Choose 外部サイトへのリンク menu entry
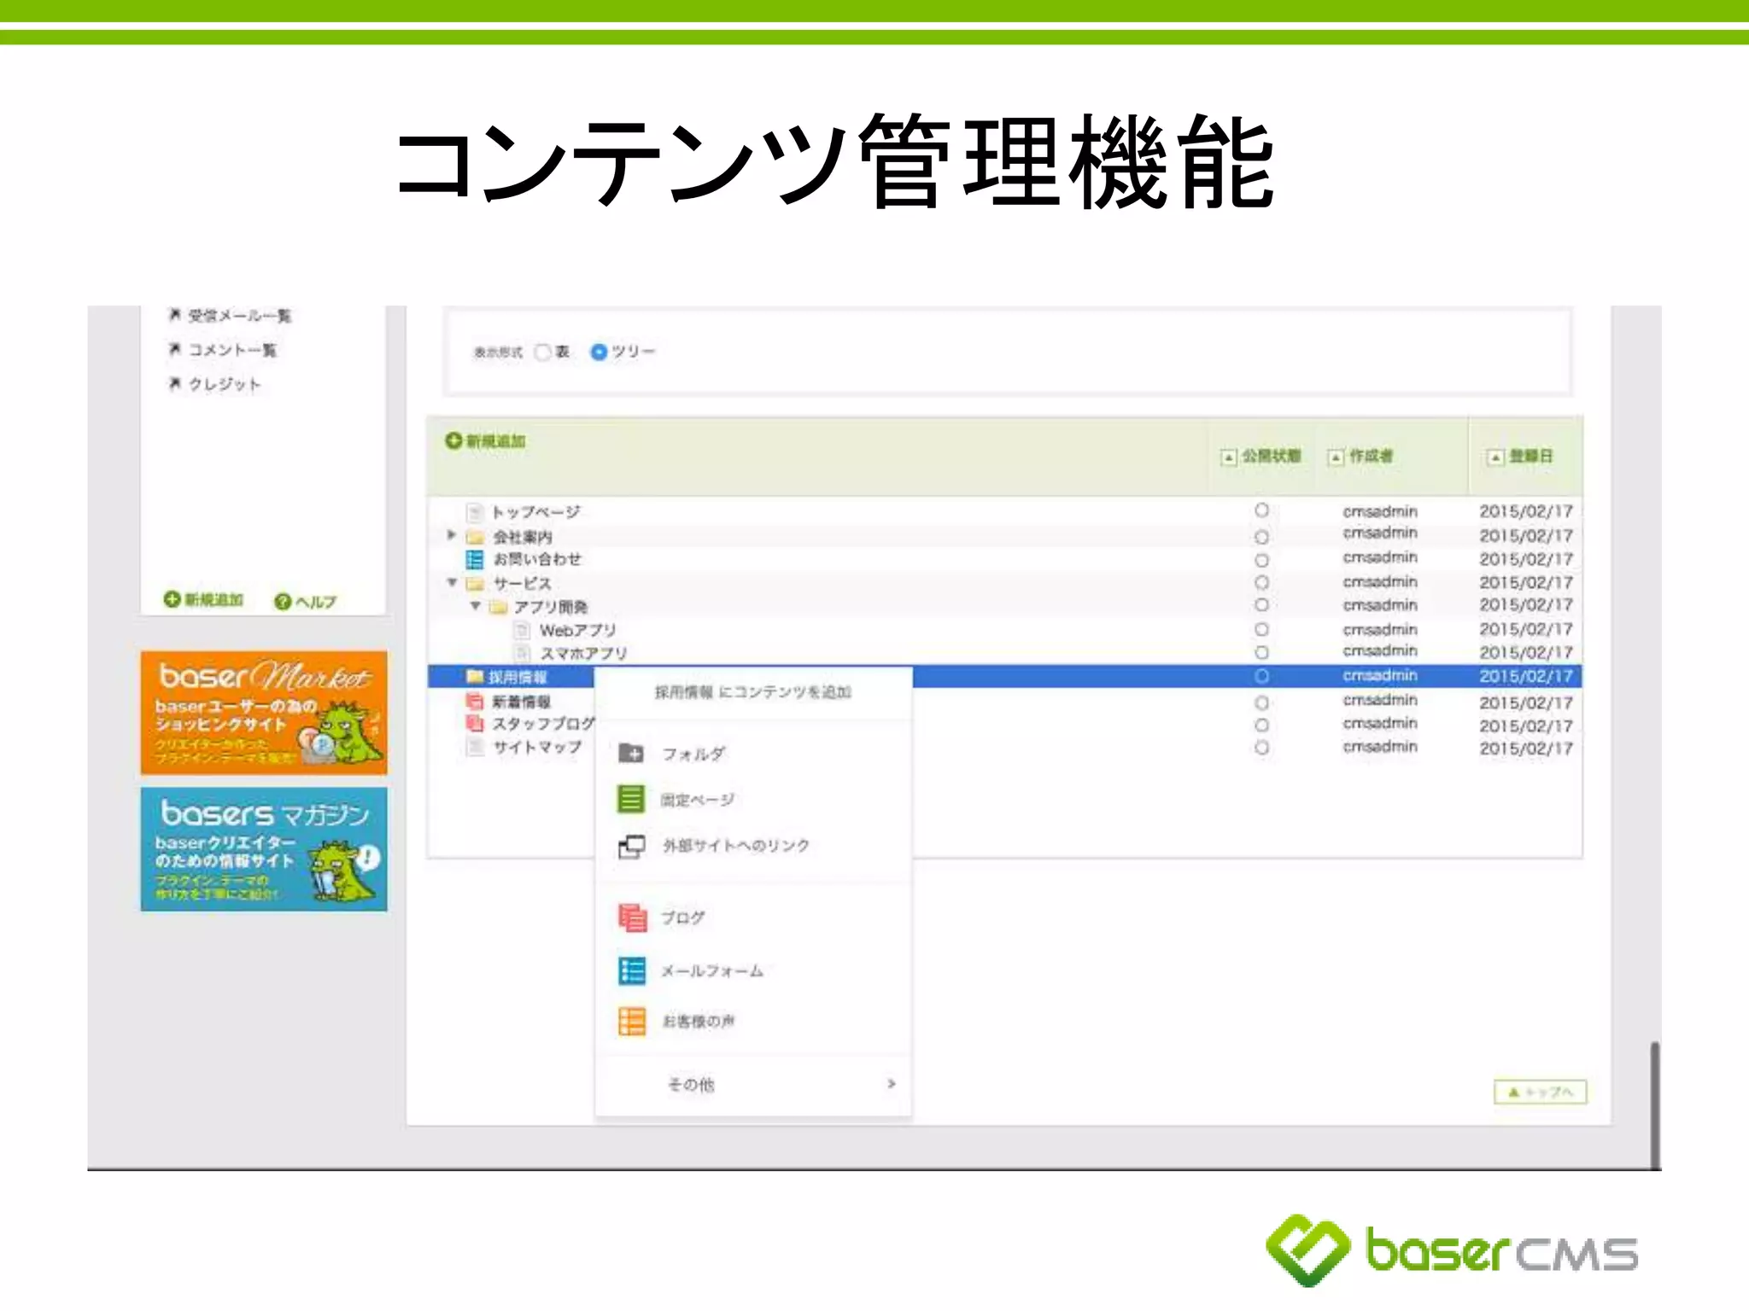Image resolution: width=1749 pixels, height=1311 pixels. [735, 846]
